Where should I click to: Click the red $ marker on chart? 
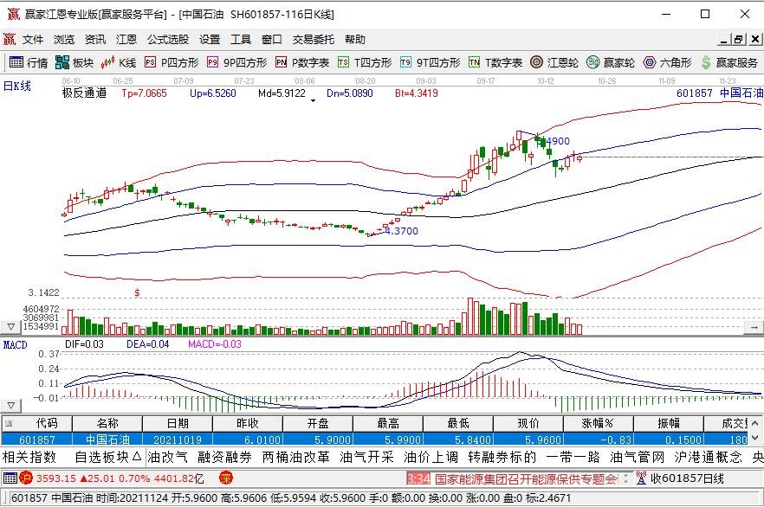138,293
